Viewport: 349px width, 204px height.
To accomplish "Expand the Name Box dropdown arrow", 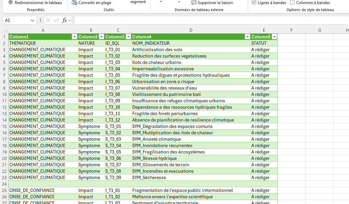I will 32,21.
